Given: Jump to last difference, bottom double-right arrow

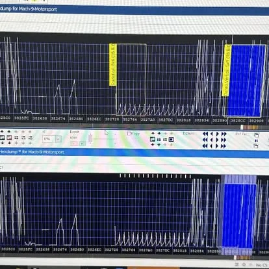Looking at the screenshot, I should tap(224, 146).
